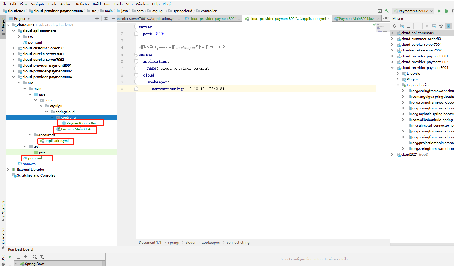454x266 pixels.
Task: Close the payment8004 application.yml tab
Action: click(329, 18)
